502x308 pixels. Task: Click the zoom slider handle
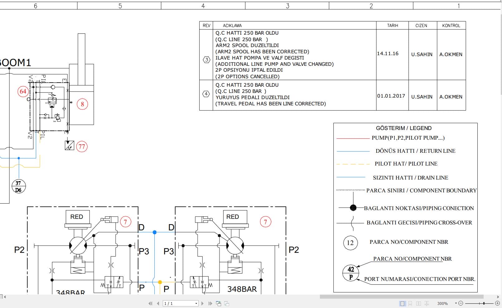coord(484,303)
